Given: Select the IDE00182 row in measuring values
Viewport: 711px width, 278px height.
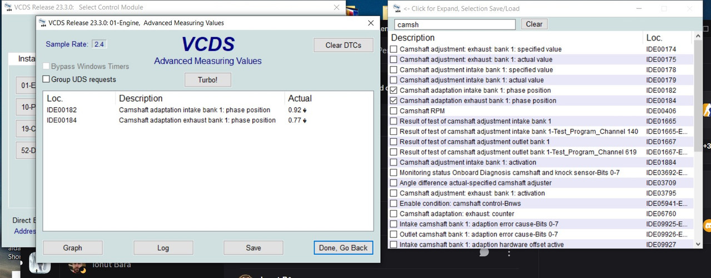Looking at the screenshot, I should tap(208, 110).
